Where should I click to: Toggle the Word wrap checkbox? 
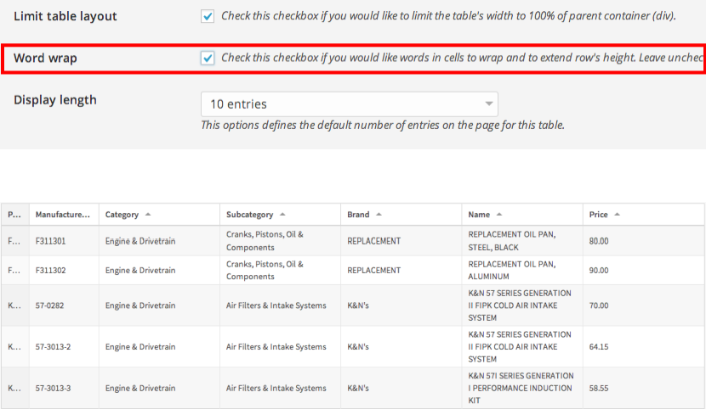pyautogui.click(x=208, y=59)
